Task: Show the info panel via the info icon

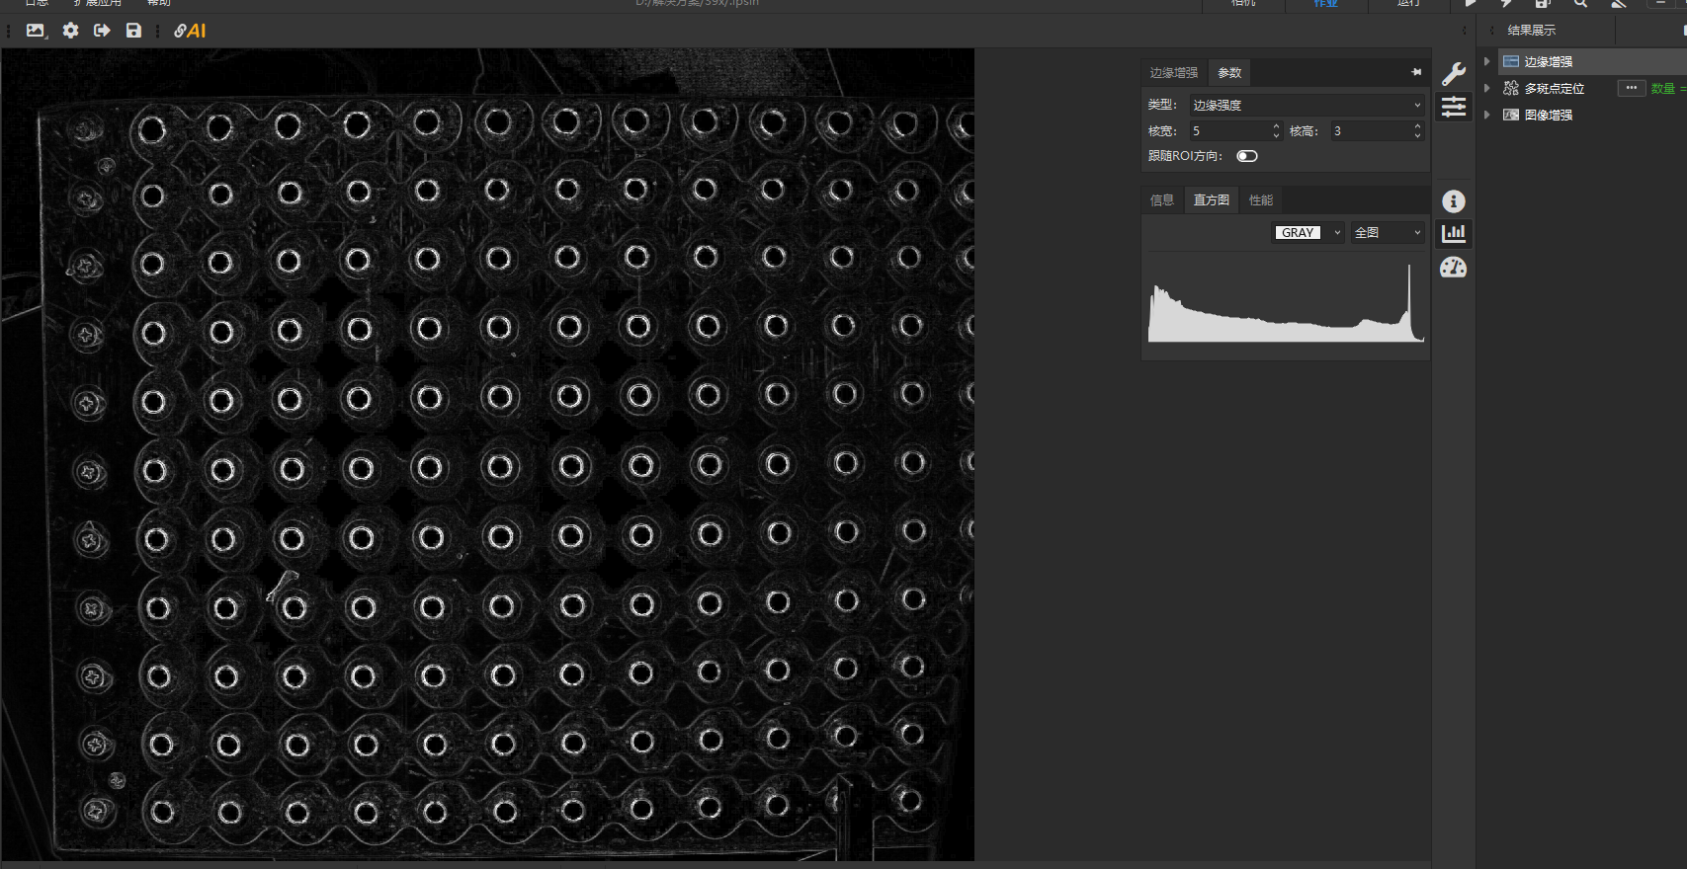Action: (1453, 201)
